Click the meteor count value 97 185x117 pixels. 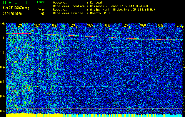[43, 14]
